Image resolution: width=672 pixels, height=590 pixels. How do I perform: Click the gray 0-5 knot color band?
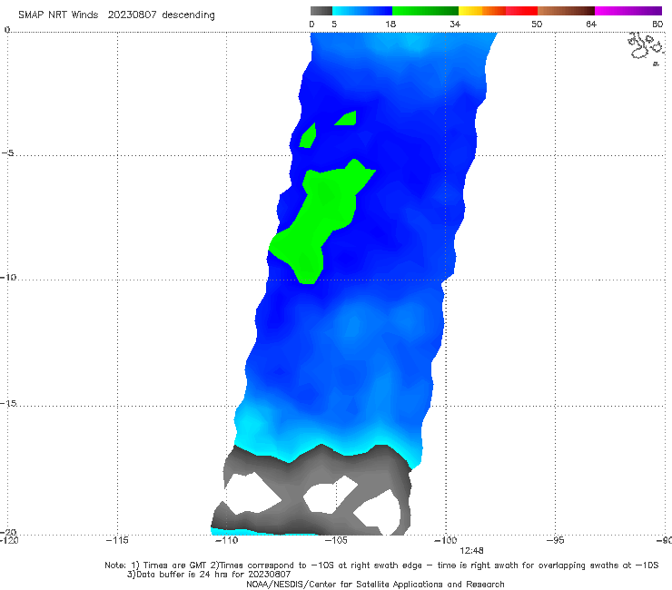(321, 11)
